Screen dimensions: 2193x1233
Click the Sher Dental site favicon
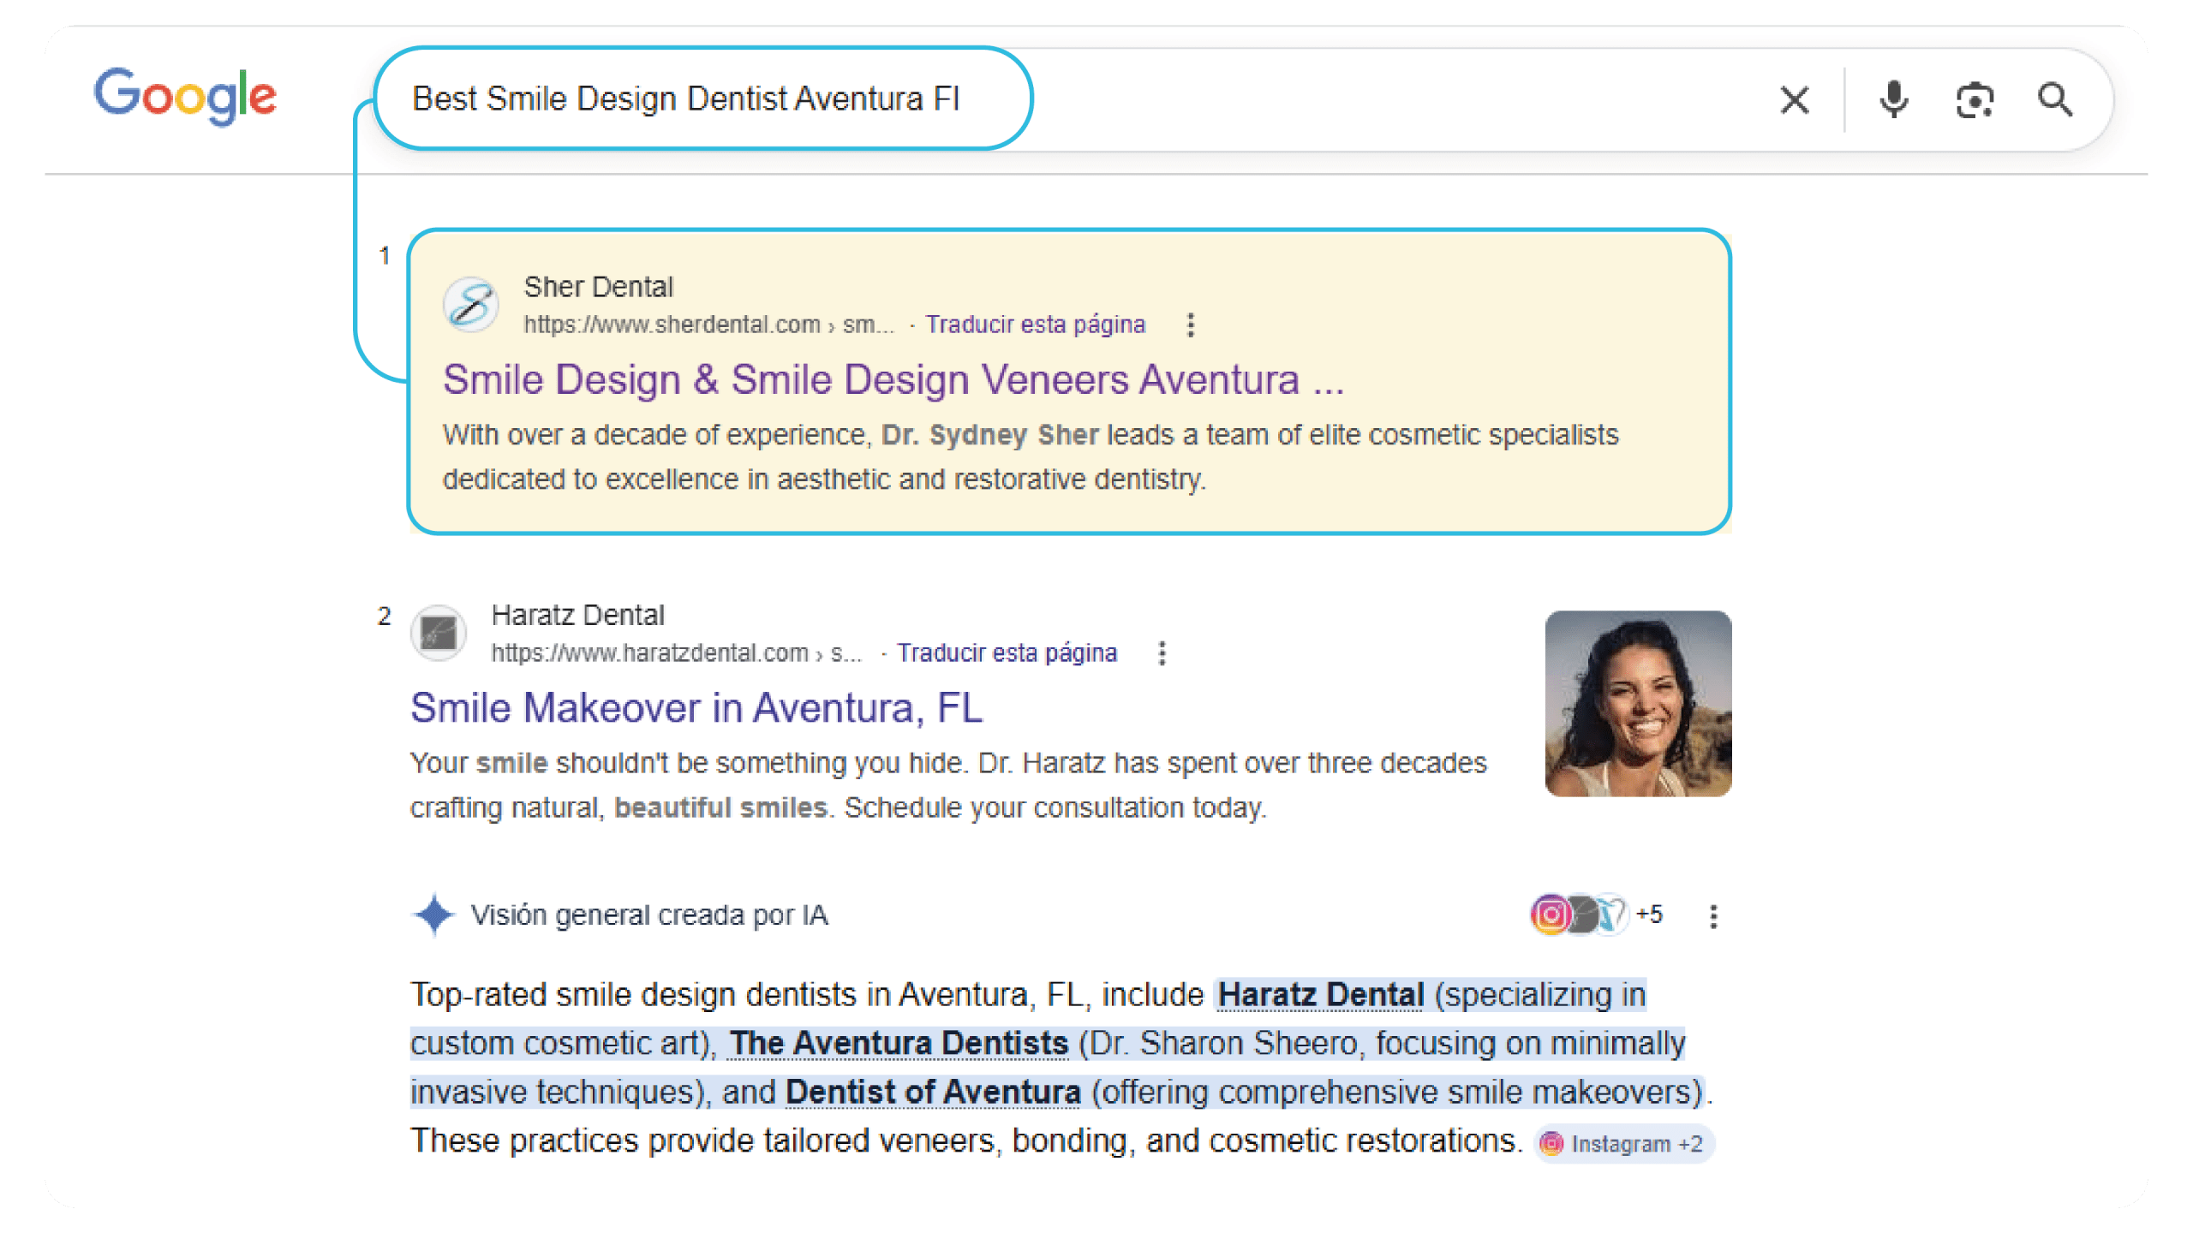470,305
